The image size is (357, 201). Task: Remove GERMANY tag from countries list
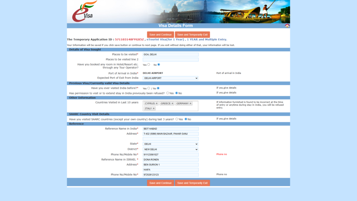(190, 104)
